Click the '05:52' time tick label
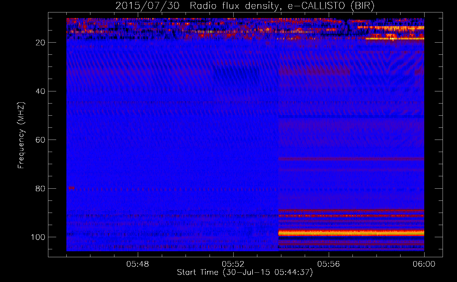Viewport: 457px width, 282px height. point(233,264)
